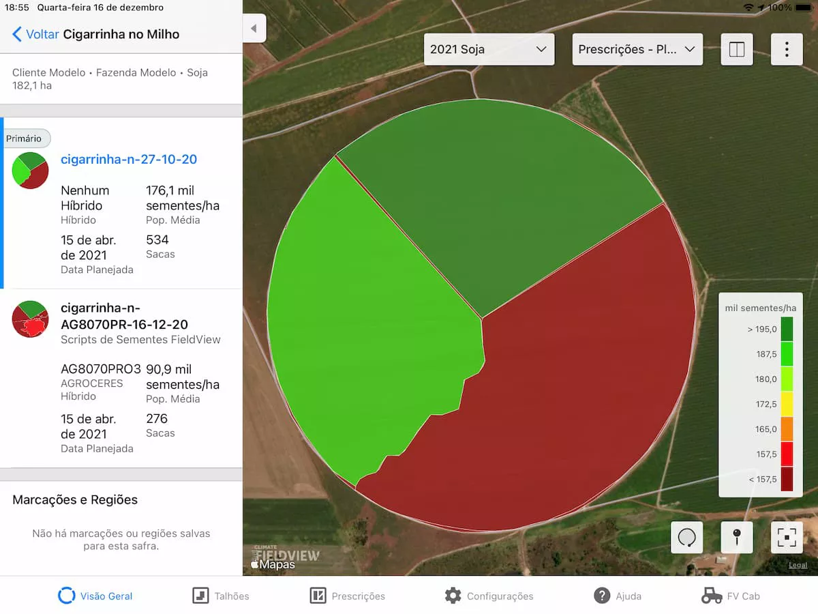Switch to Talhões tab
The height and width of the screenshot is (614, 818).
click(221, 596)
